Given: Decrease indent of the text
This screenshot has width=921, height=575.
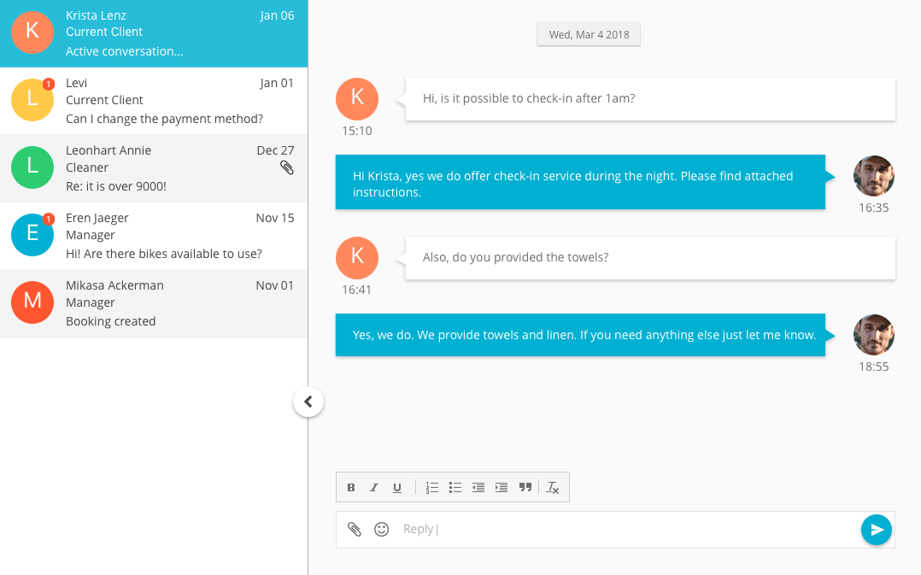Looking at the screenshot, I should 478,488.
